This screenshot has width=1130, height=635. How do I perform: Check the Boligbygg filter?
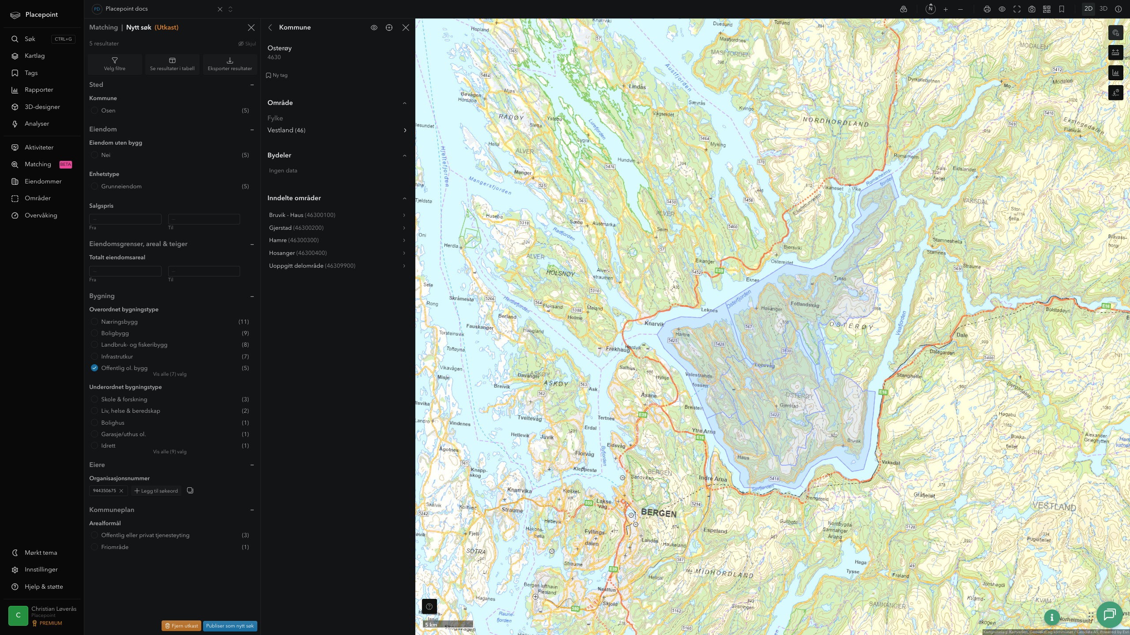click(94, 333)
